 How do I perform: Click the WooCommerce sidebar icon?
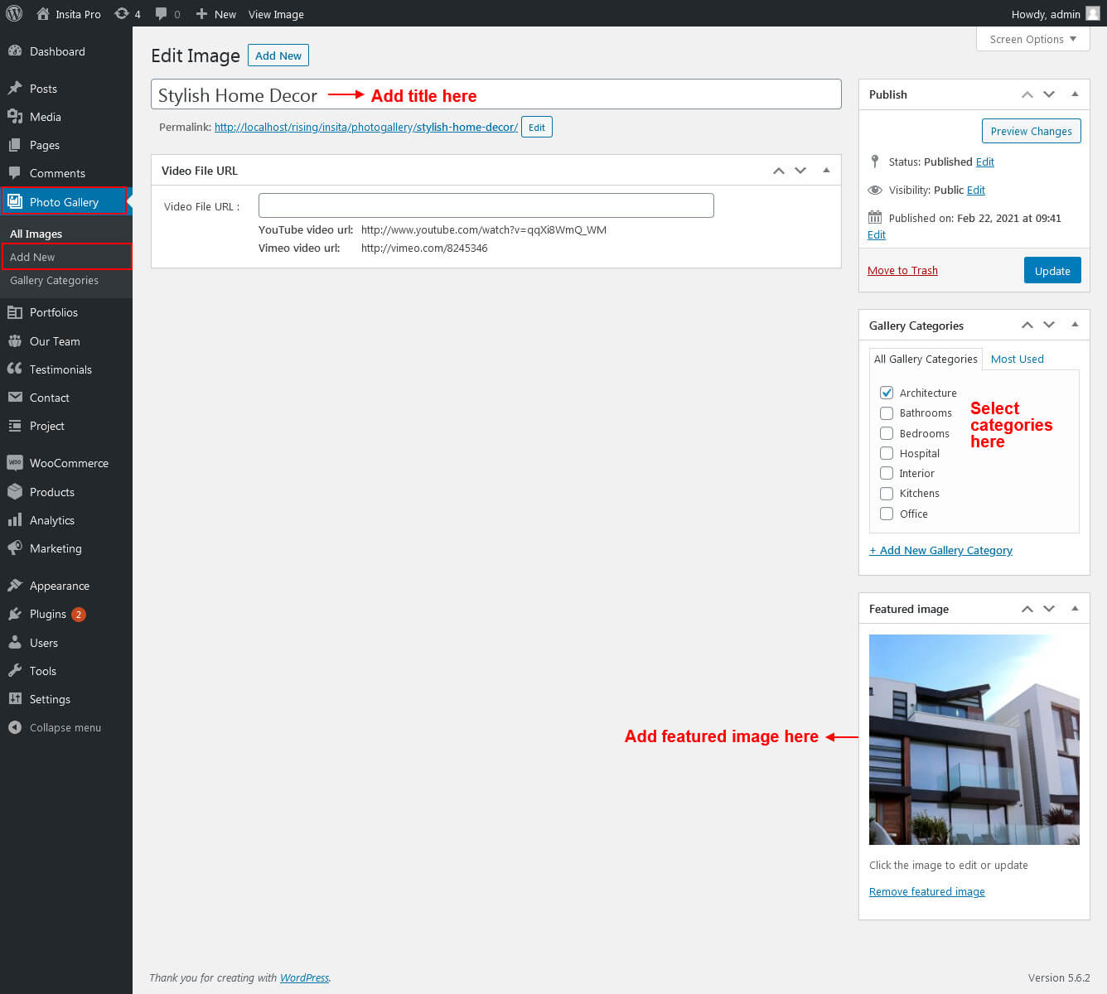[15, 463]
